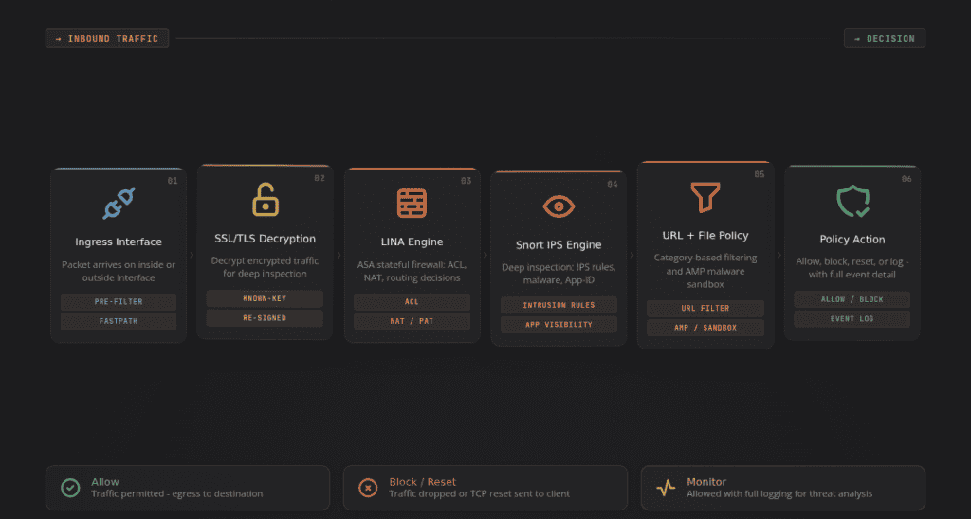Viewport: 971px width, 519px height.
Task: Select the KNOWN-KEY tag
Action: click(x=266, y=298)
